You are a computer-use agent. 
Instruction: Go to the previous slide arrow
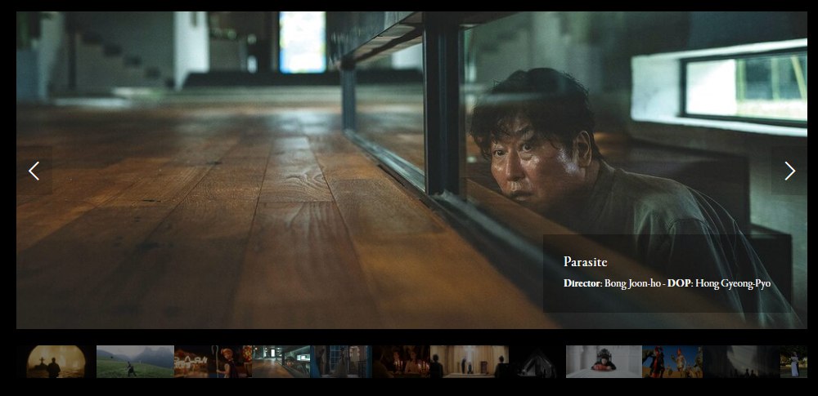(34, 171)
